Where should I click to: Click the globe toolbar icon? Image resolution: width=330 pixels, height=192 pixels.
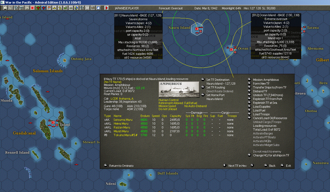pos(76,8)
